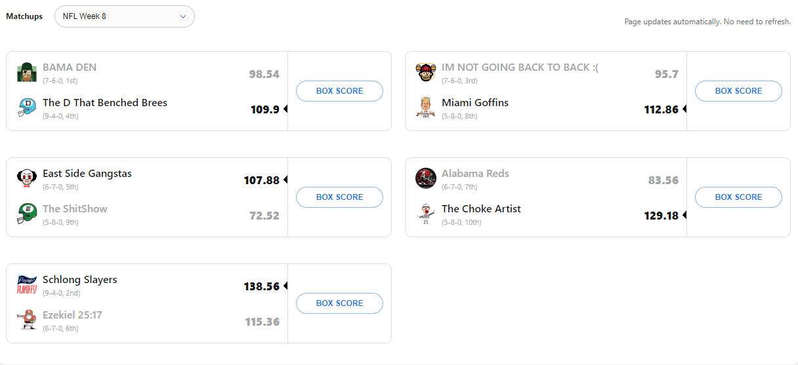Viewport: 798px width, 365px height.
Task: Click the IM NOT GOING BACK TO BACK avatar
Action: [x=426, y=72]
